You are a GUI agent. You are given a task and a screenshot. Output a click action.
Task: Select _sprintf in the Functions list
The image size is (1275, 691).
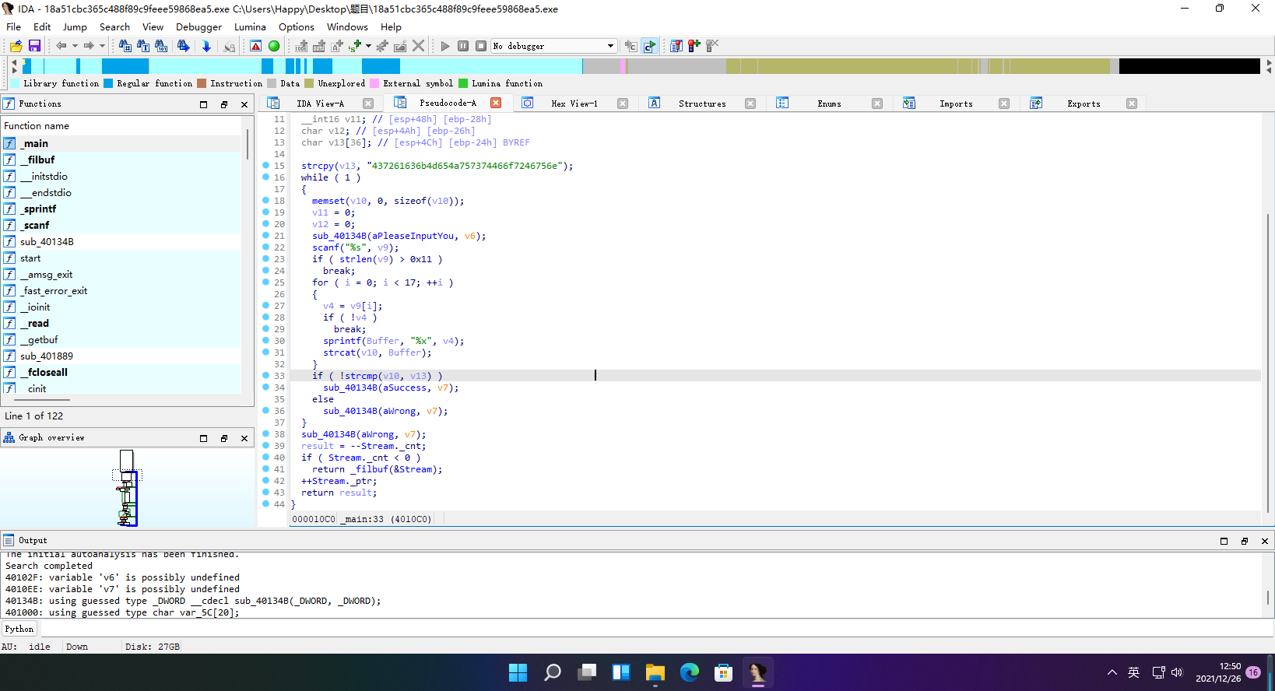121,209
